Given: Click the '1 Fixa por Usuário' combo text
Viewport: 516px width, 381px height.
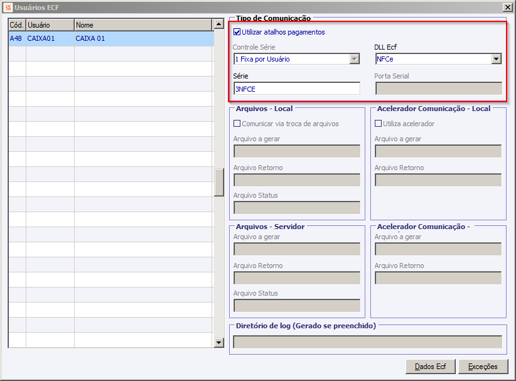Looking at the screenshot, I should [x=262, y=59].
